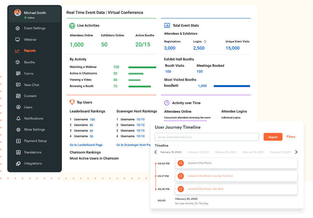Advance timeline with the right chevron
The image size is (313, 218).
296,152
